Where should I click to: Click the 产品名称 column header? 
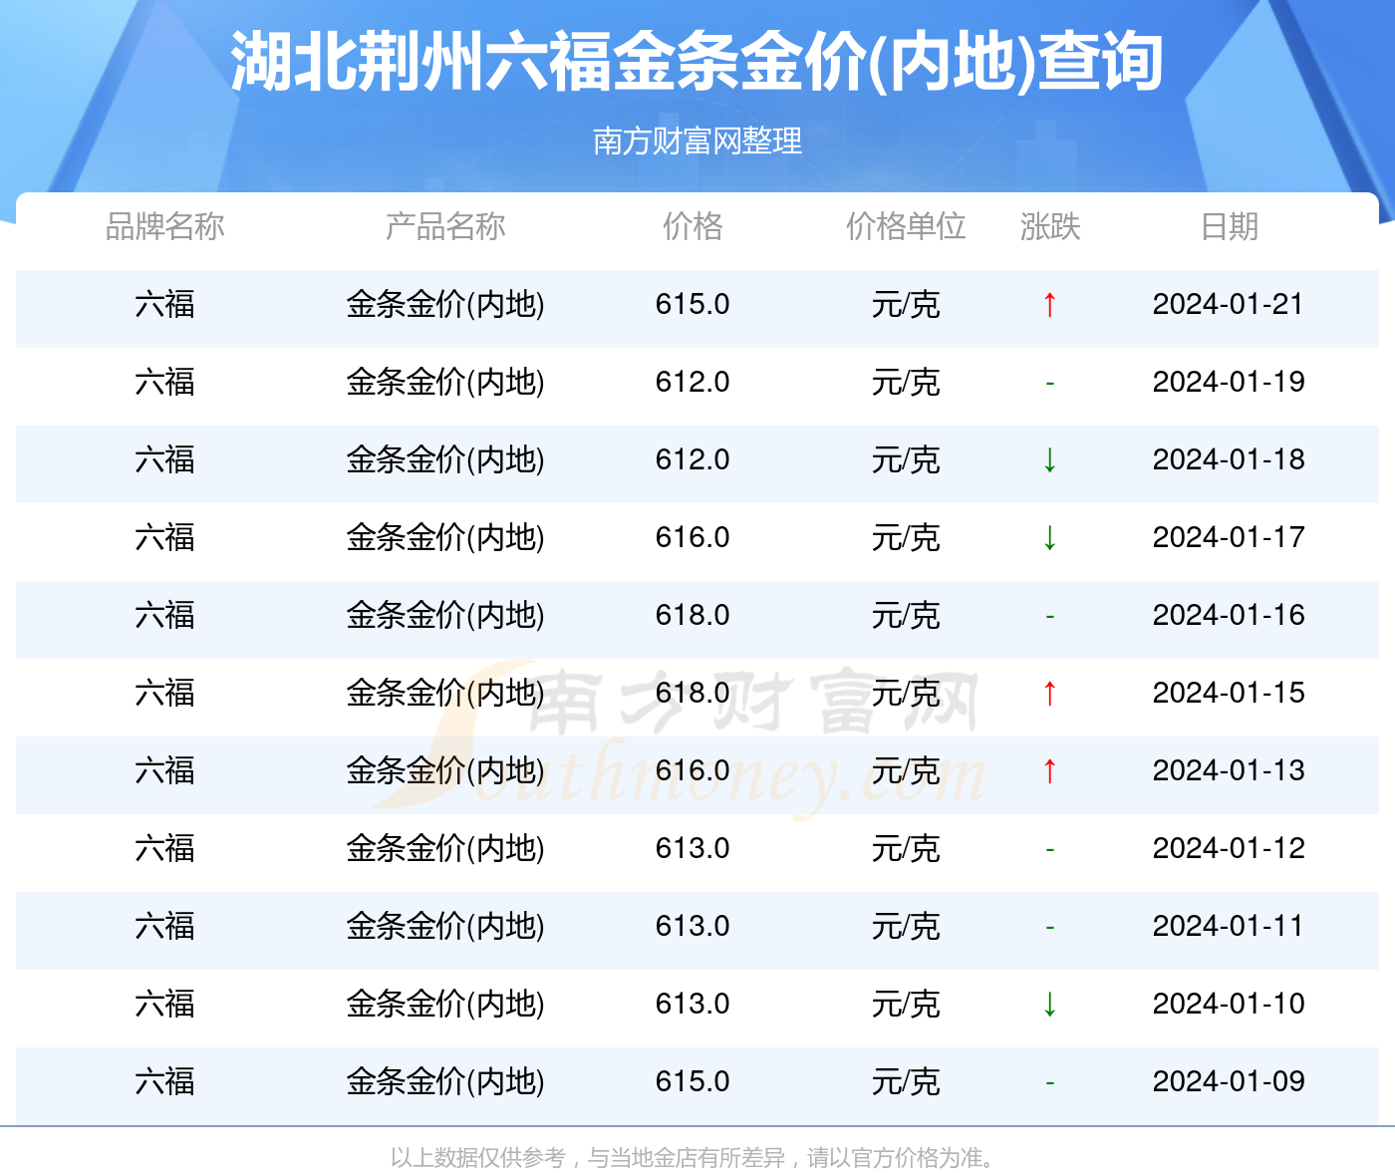(445, 226)
